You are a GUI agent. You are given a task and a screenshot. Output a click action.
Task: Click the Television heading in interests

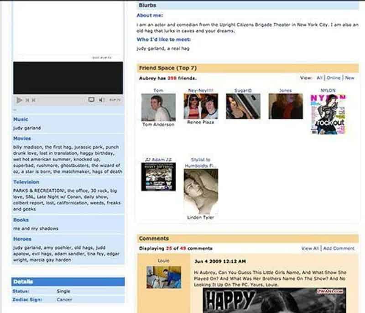(x=26, y=182)
